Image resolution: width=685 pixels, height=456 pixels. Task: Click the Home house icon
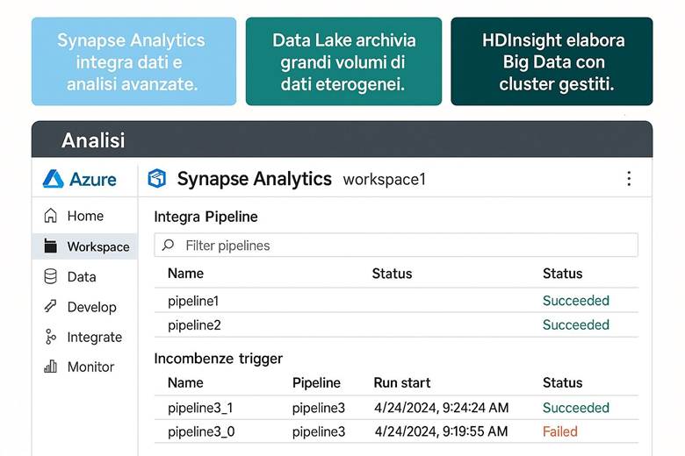tap(50, 216)
